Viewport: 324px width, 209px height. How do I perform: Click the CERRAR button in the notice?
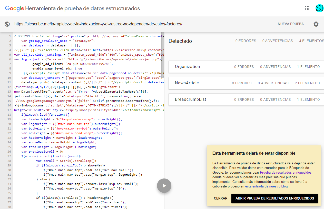[221, 198]
